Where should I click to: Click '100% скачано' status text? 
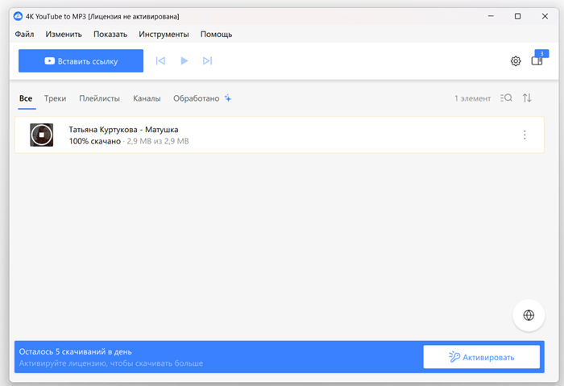click(94, 141)
